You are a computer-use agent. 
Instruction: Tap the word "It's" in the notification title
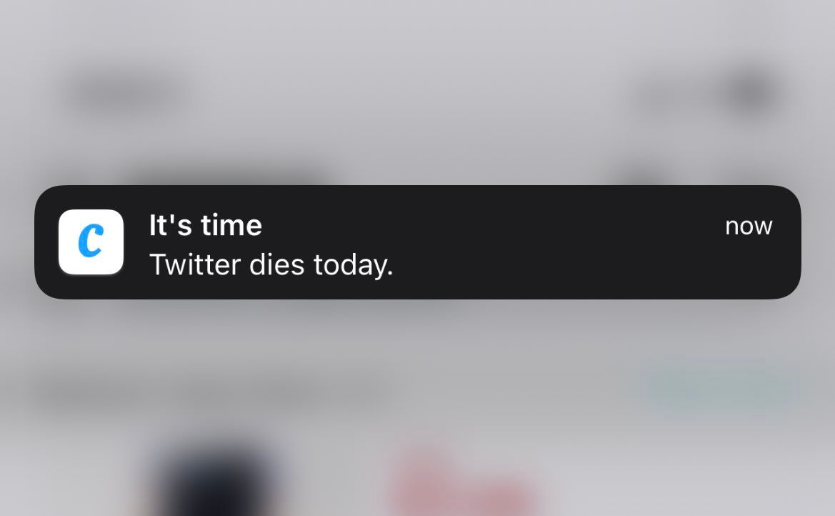click(171, 225)
